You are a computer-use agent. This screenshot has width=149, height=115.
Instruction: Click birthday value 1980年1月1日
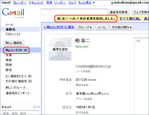[x=85, y=107]
